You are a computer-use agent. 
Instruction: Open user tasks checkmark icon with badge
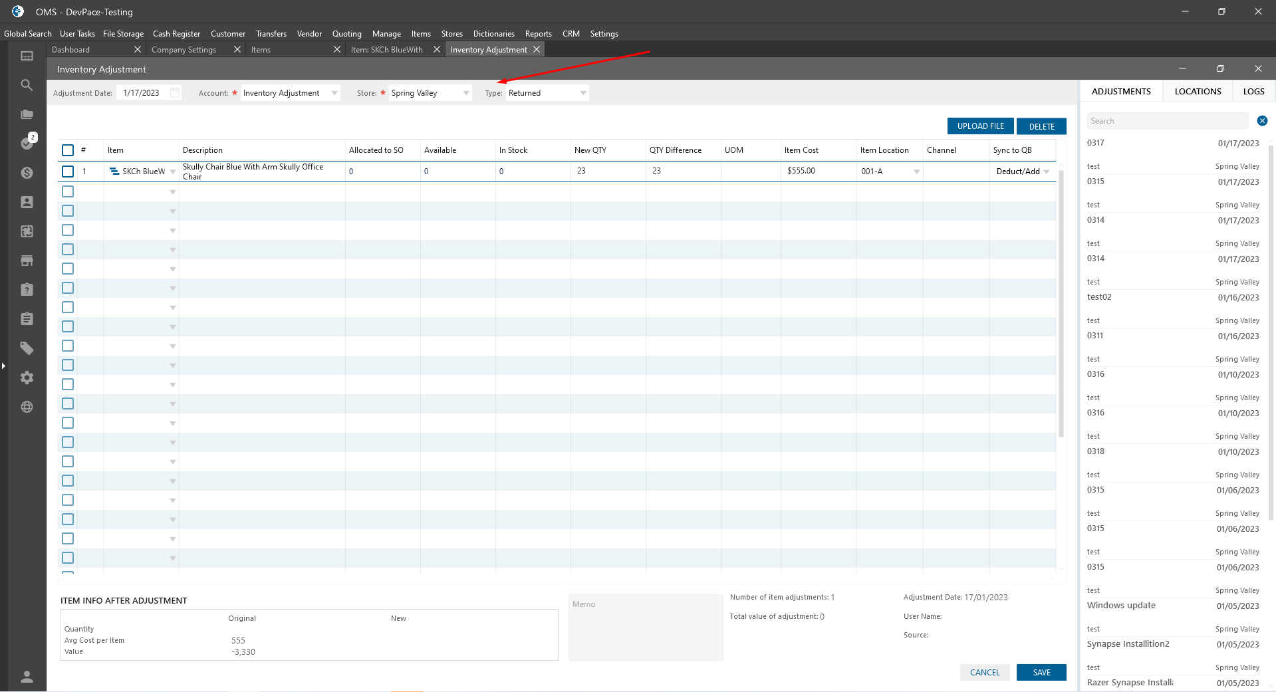point(27,143)
